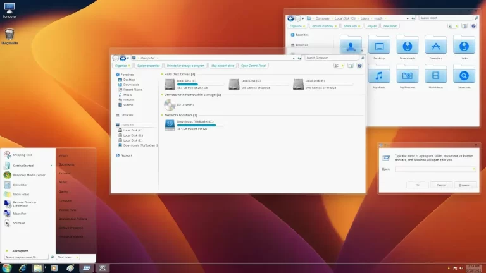Open the Searches folder
Image resolution: width=486 pixels, height=273 pixels.
(464, 75)
